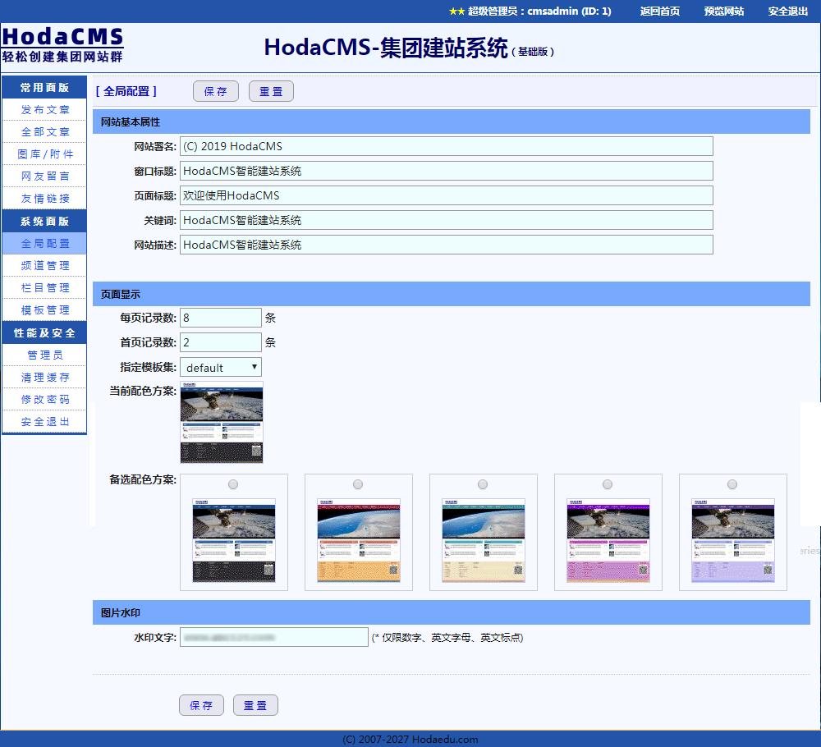Screen dimensions: 821x747
Task: Open 发布文章 in the sidebar
Action: (44, 110)
